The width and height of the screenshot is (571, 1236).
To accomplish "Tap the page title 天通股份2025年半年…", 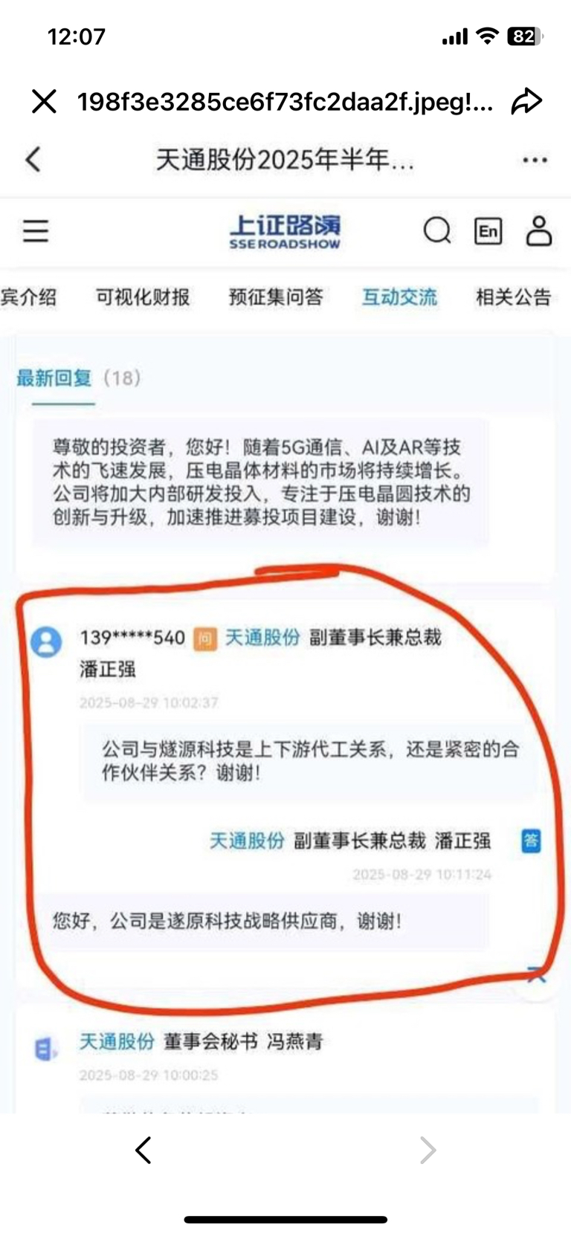I will coord(285,160).
